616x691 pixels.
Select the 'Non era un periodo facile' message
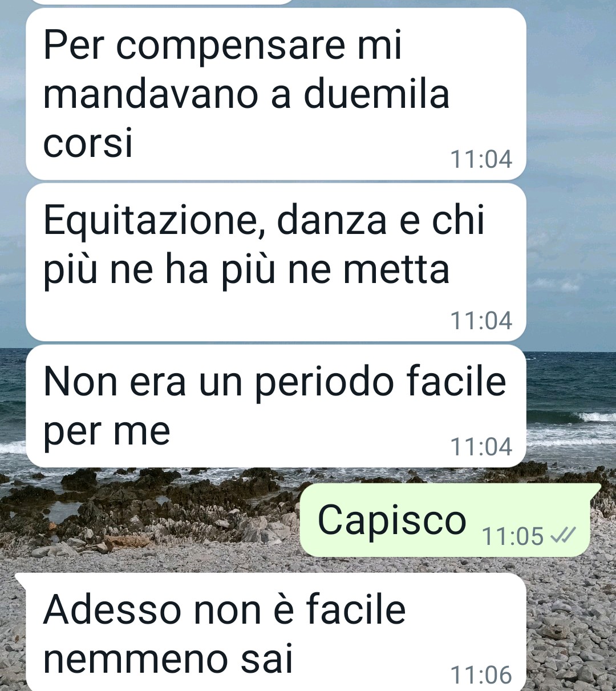click(x=275, y=406)
